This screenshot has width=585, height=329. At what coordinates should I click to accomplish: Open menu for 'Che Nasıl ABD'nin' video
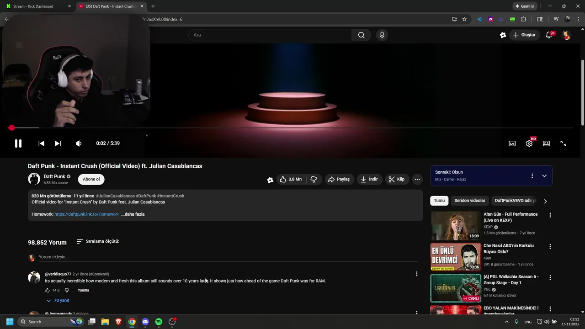(x=550, y=247)
